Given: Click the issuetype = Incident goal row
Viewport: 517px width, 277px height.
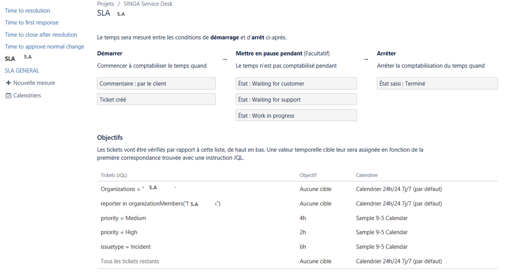Looking at the screenshot, I should tap(298, 246).
